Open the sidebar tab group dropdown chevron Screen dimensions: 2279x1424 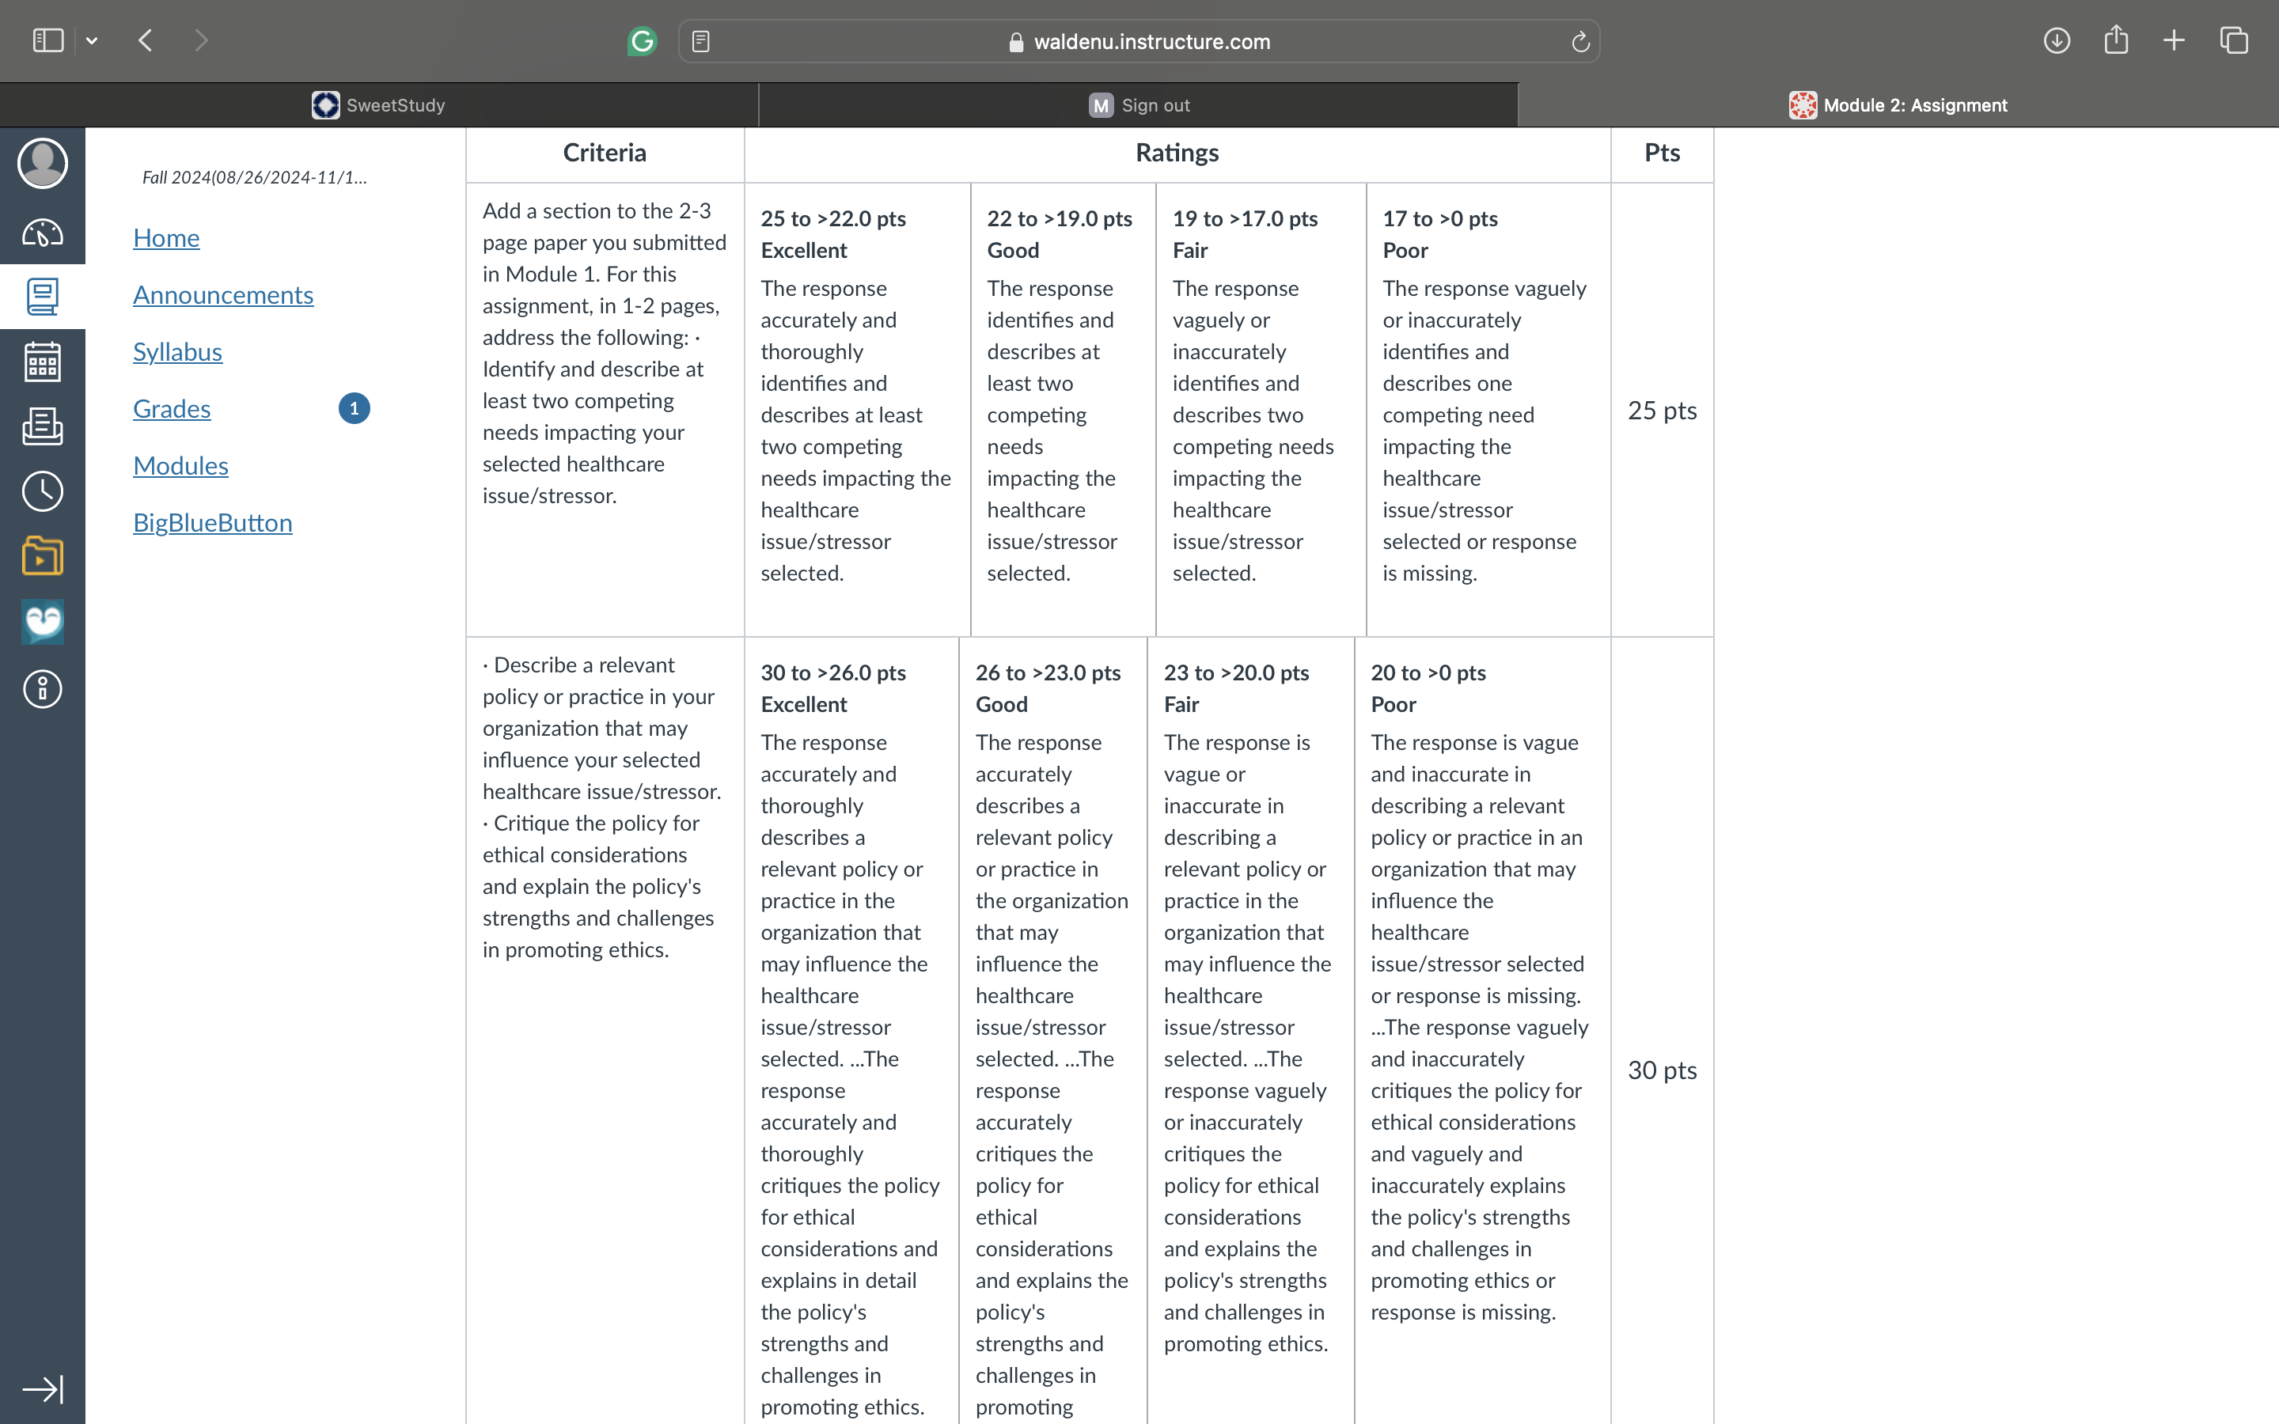click(x=91, y=40)
